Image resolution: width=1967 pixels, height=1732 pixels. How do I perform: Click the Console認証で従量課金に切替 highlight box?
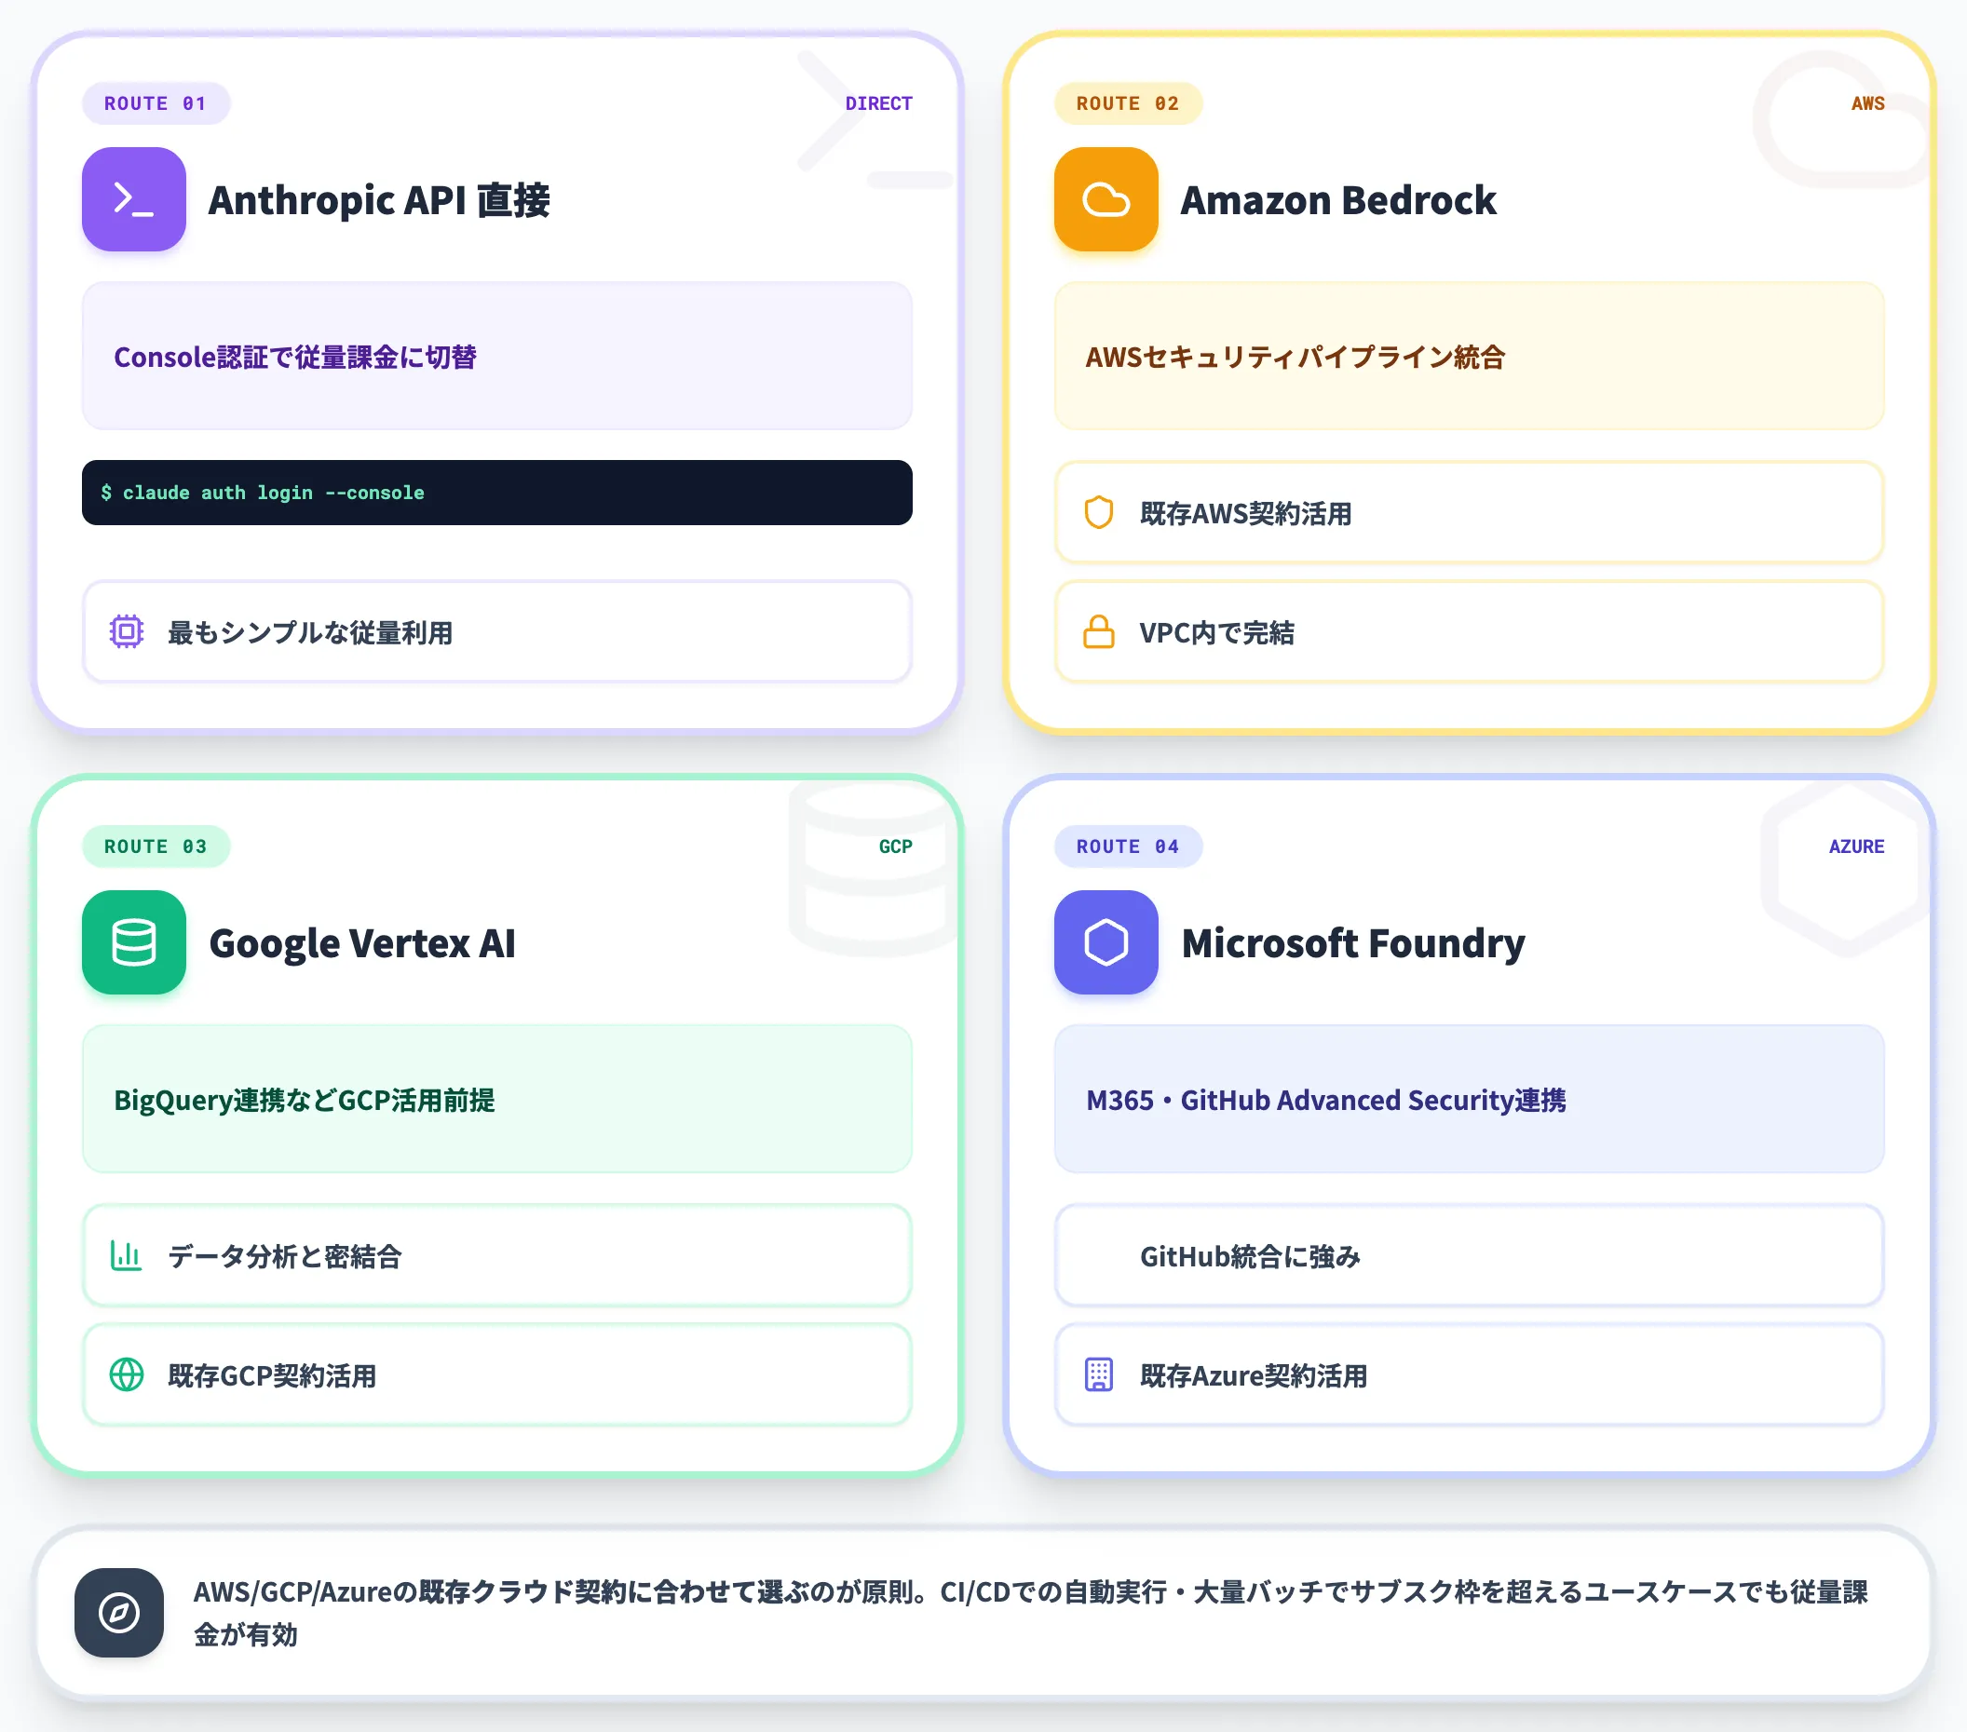(496, 356)
